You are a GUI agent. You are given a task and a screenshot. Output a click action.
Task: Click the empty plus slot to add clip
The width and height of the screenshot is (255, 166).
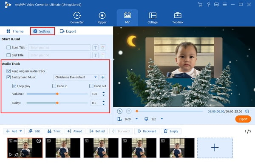[215, 148]
